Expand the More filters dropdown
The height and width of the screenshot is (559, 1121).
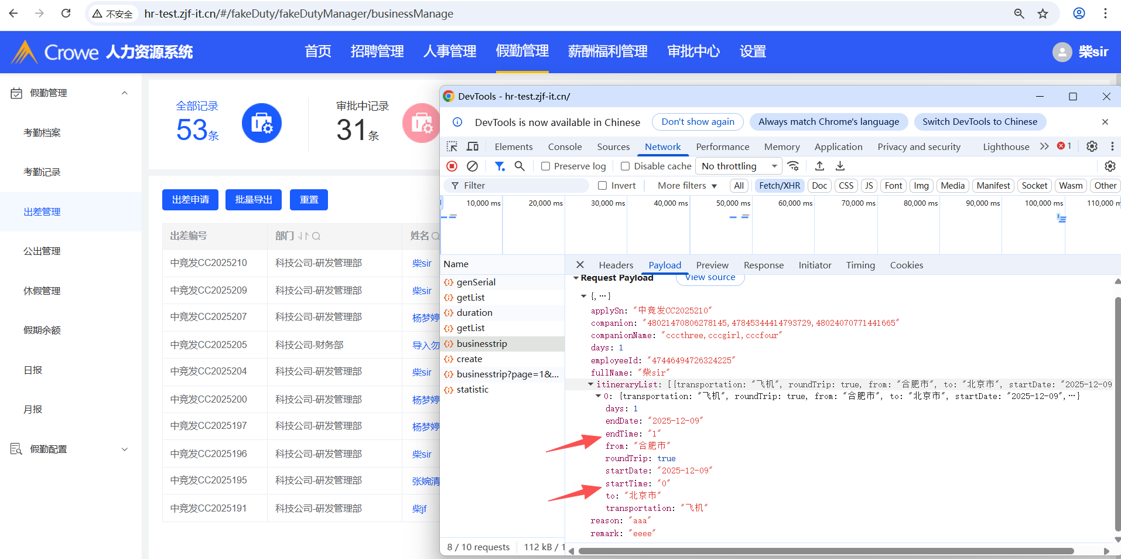[687, 186]
